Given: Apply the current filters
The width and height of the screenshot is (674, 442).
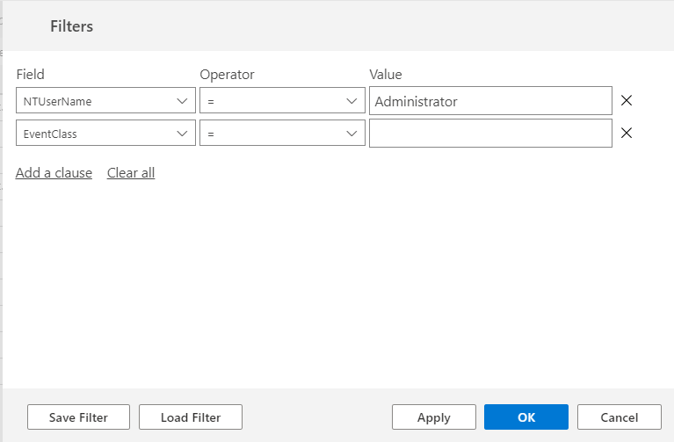Looking at the screenshot, I should click(x=433, y=417).
